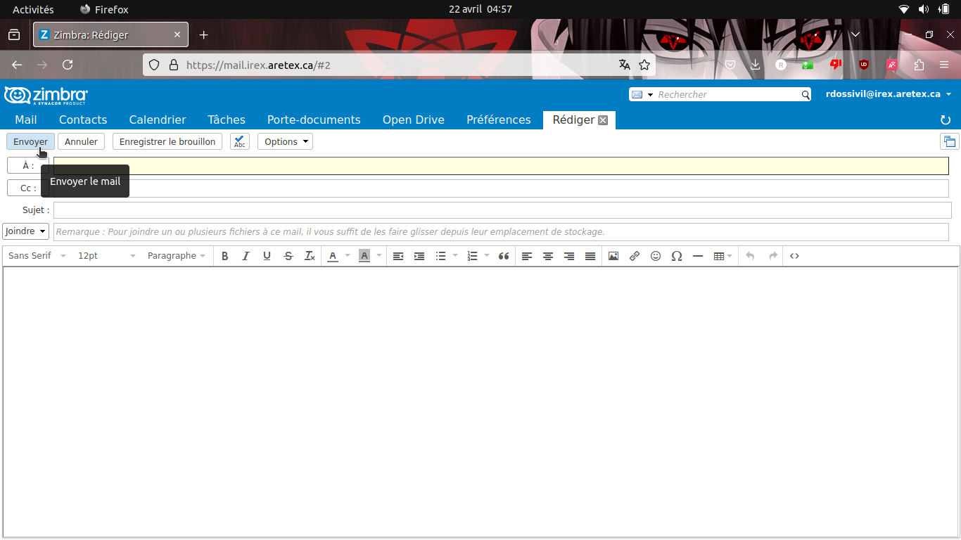
Task: Clear text formatting
Action: [x=310, y=256]
